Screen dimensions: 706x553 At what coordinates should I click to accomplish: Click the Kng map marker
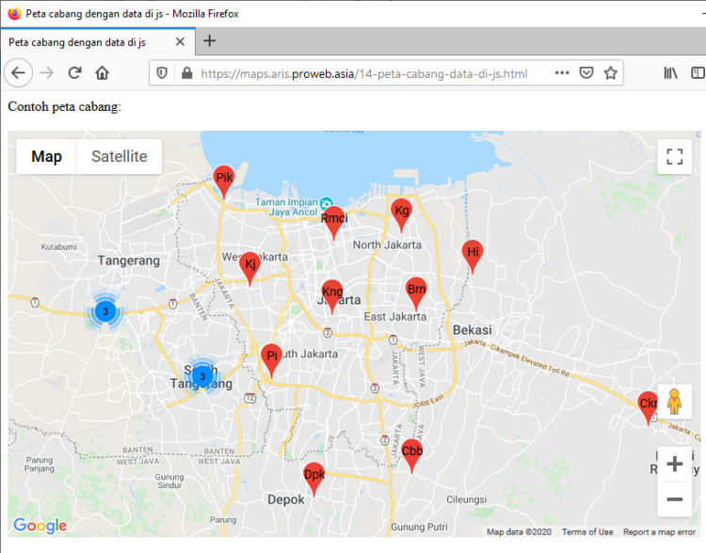[x=332, y=295]
